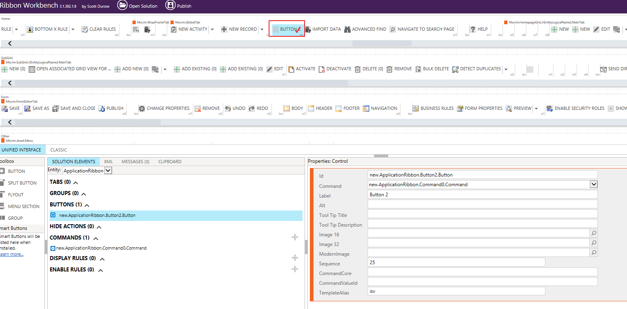Click New Record in the Home ribbon
This screenshot has width=627, height=309.
[239, 29]
